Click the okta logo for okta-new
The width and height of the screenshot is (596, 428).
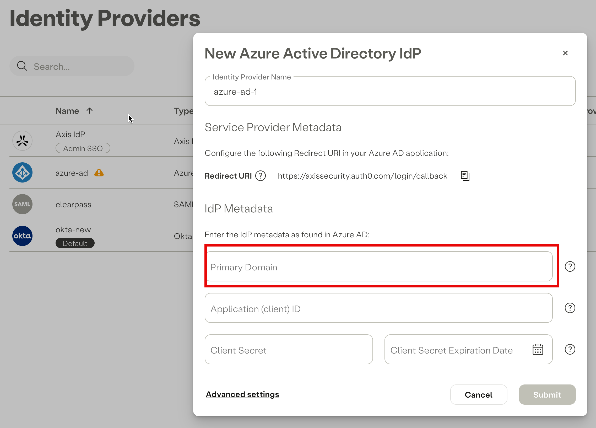22,236
